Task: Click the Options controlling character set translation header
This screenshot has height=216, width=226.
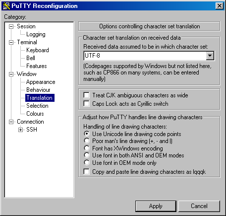Action: (149, 26)
